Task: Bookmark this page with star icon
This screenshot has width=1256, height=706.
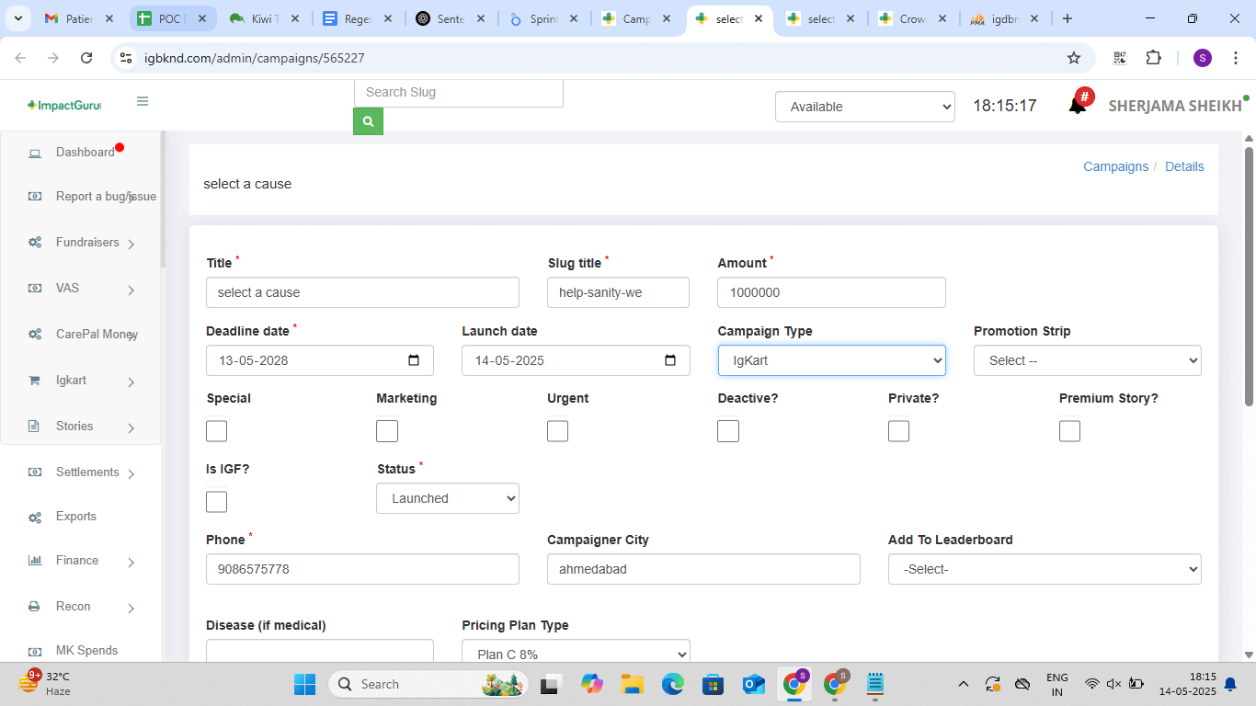Action: 1073,58
